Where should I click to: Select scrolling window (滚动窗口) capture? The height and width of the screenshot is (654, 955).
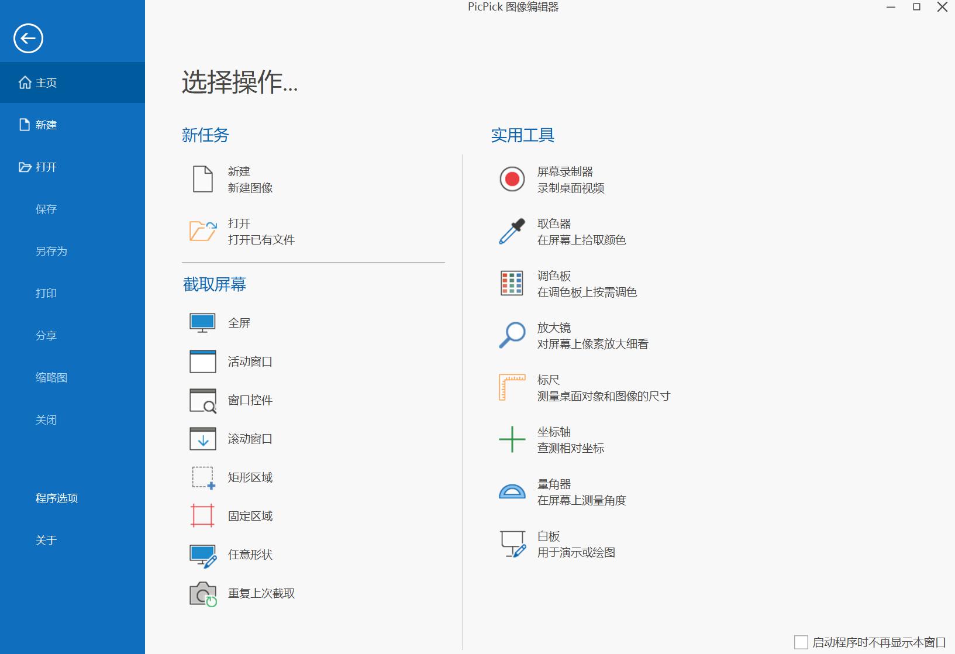tap(202, 439)
